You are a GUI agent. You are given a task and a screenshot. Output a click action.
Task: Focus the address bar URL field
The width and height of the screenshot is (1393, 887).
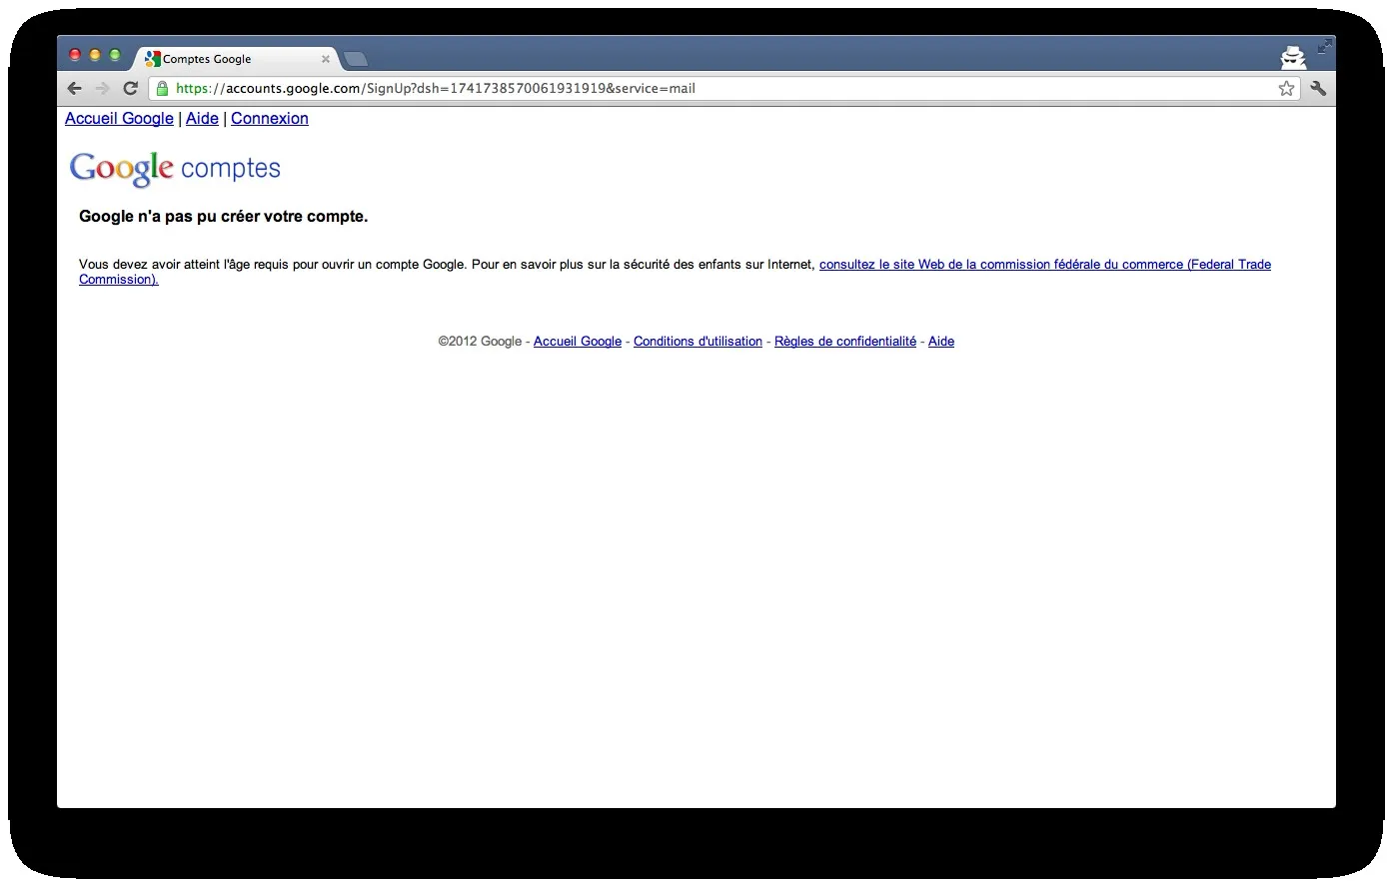[724, 88]
